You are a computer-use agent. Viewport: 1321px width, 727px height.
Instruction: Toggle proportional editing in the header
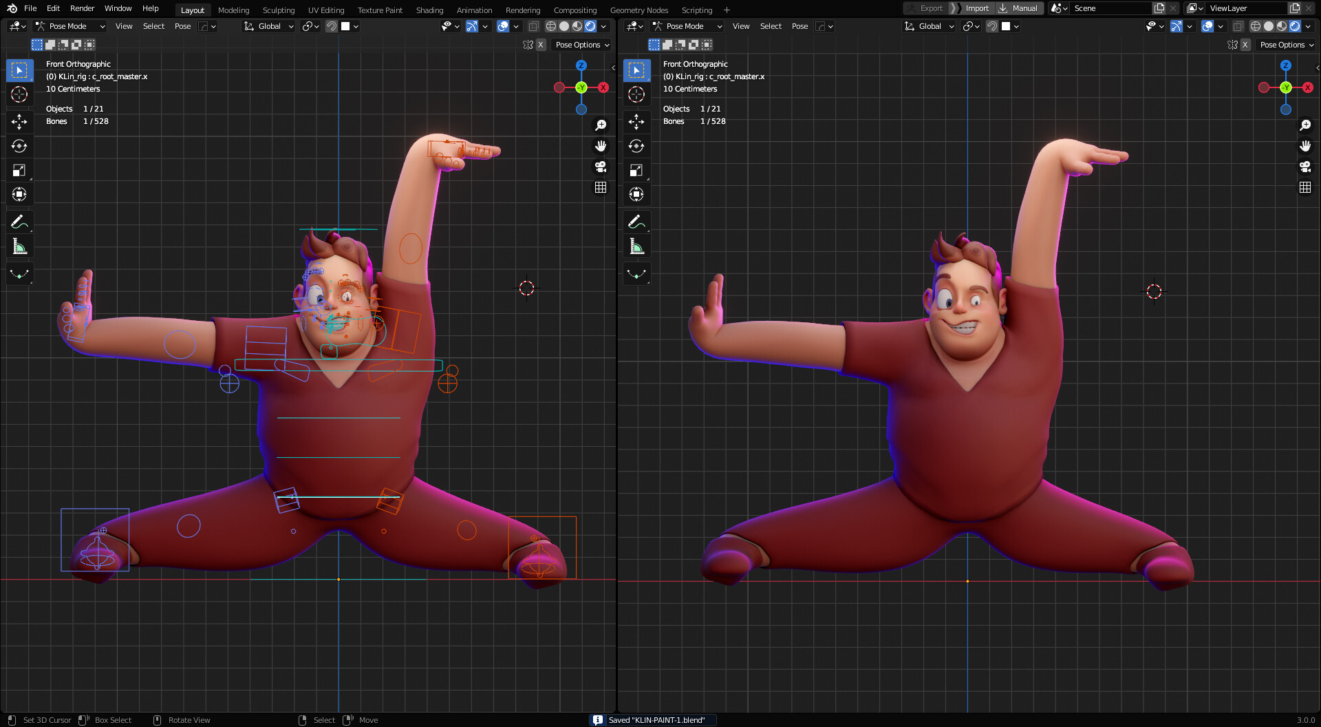coord(308,26)
